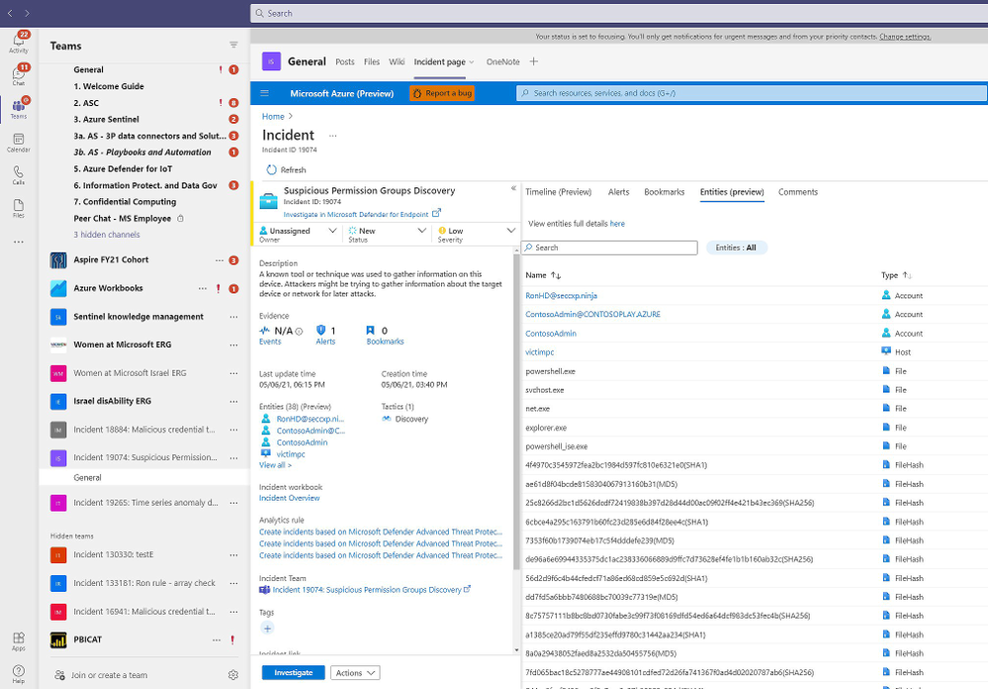
Task: Open Calendar from the left rail
Action: [19, 141]
